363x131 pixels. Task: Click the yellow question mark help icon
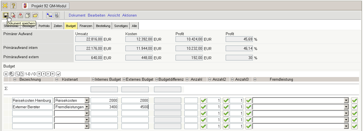pos(13,6)
